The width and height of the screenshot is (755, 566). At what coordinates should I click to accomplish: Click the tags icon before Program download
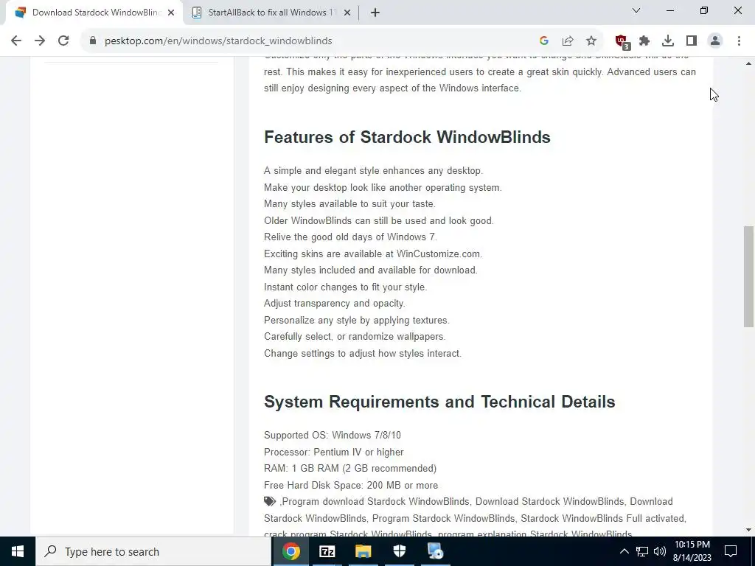[x=270, y=501]
